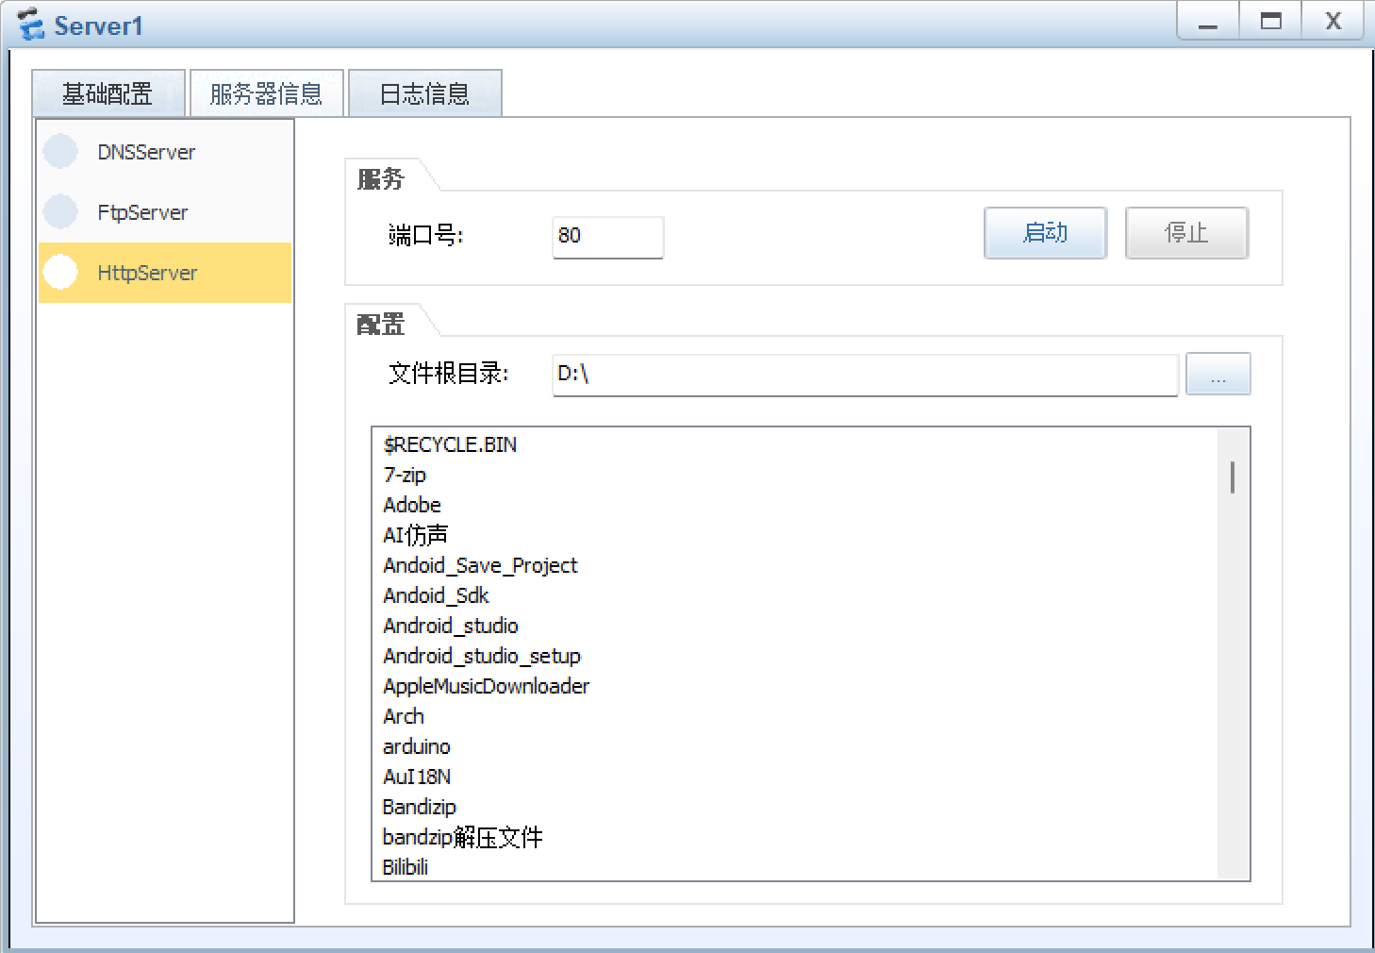
Task: Switch to the 基础配置 tab
Action: pyautogui.click(x=108, y=94)
